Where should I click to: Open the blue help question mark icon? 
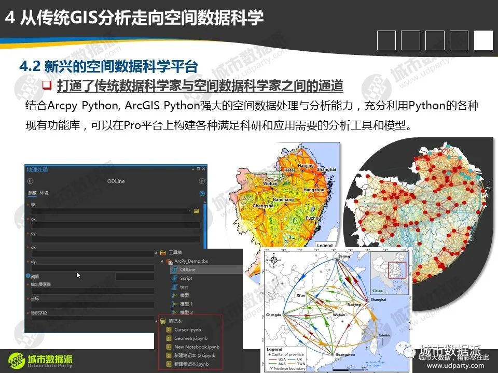coord(202,193)
